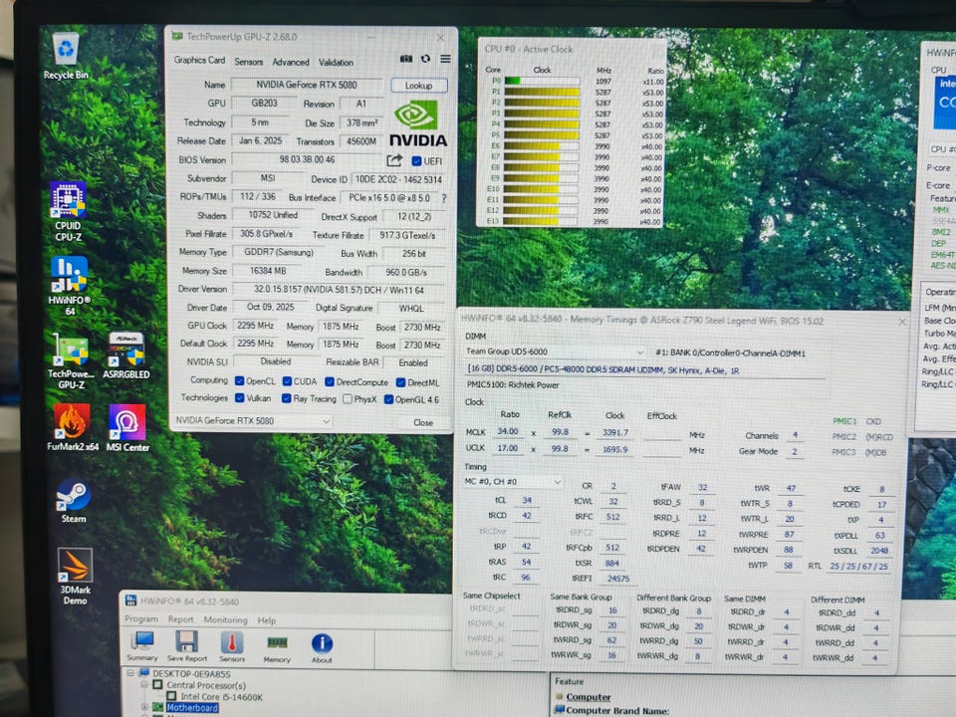Toggle OpenGL 4.6 checkbox
The image size is (956, 717).
coord(388,400)
